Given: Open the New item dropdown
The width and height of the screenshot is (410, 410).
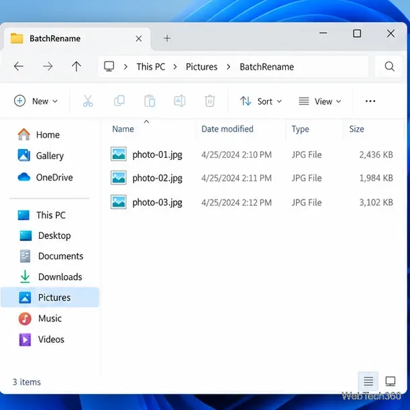Looking at the screenshot, I should click(36, 101).
